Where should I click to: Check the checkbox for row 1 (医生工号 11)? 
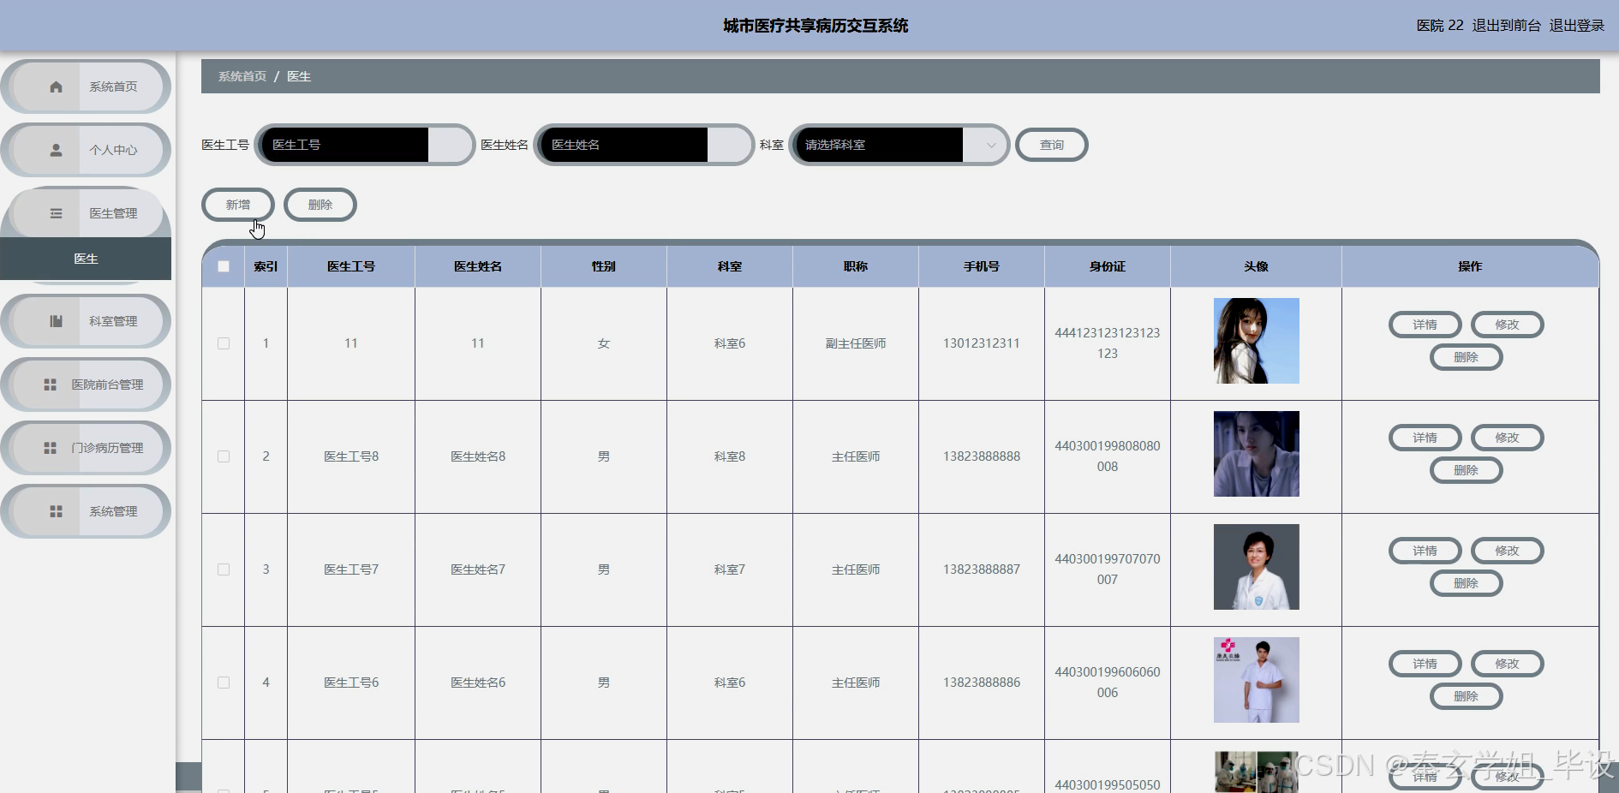point(224,343)
